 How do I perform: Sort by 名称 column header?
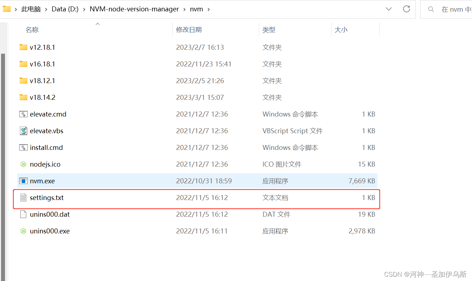(x=32, y=30)
